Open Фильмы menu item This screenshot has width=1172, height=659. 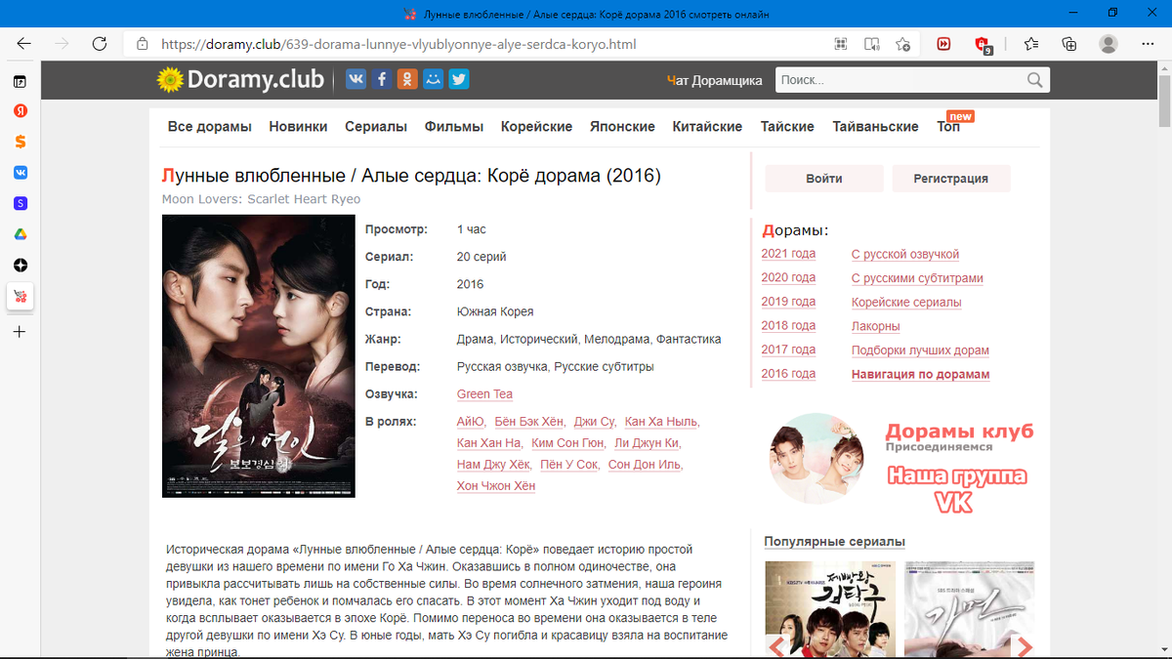pos(454,127)
